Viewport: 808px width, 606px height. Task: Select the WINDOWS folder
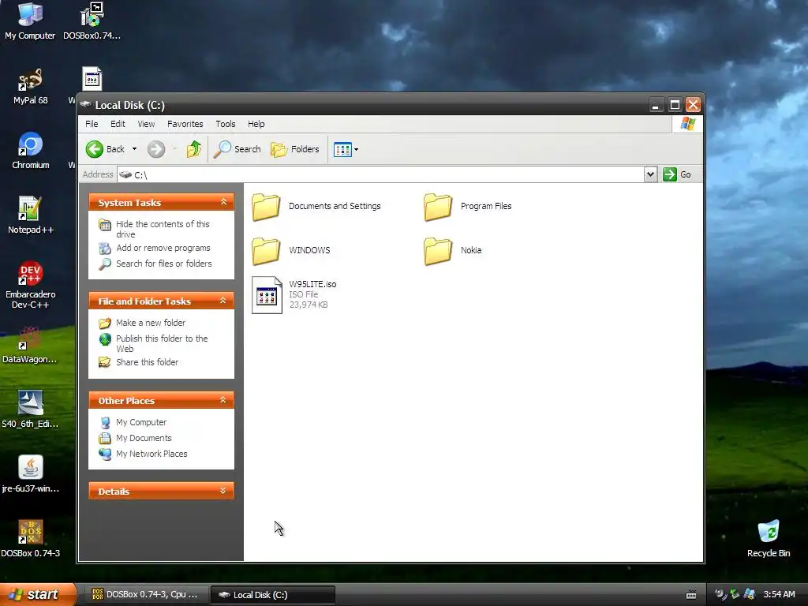(x=291, y=251)
